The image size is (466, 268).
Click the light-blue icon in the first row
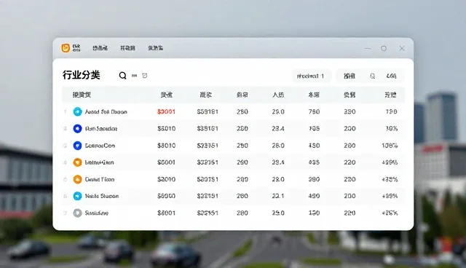coord(78,111)
